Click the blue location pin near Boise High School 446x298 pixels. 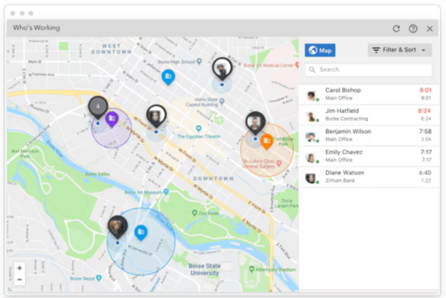168,76
